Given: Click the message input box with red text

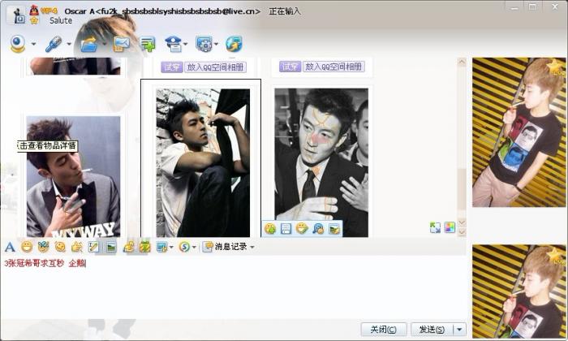Looking at the screenshot, I should click(x=234, y=287).
